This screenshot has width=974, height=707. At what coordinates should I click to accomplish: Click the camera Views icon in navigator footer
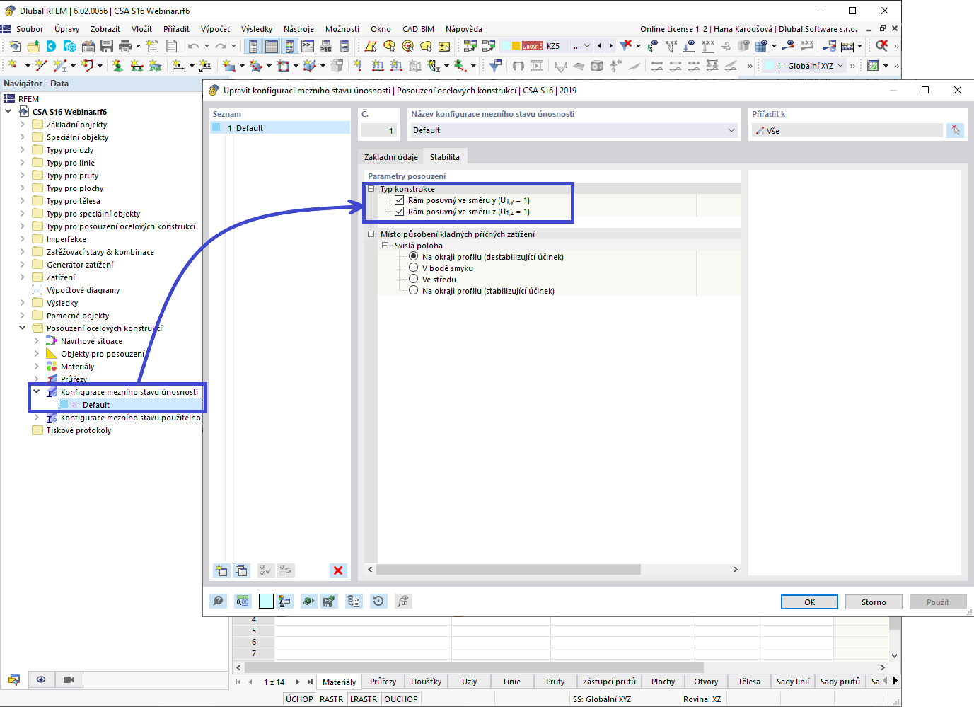click(69, 679)
